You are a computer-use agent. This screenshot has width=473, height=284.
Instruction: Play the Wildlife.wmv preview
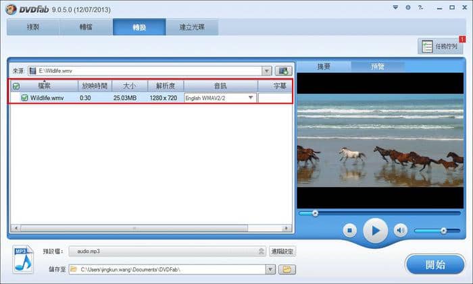tap(375, 231)
